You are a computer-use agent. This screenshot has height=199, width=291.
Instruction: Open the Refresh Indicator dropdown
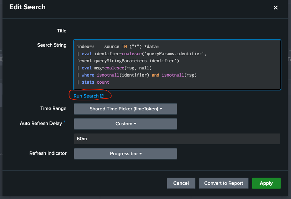click(125, 154)
